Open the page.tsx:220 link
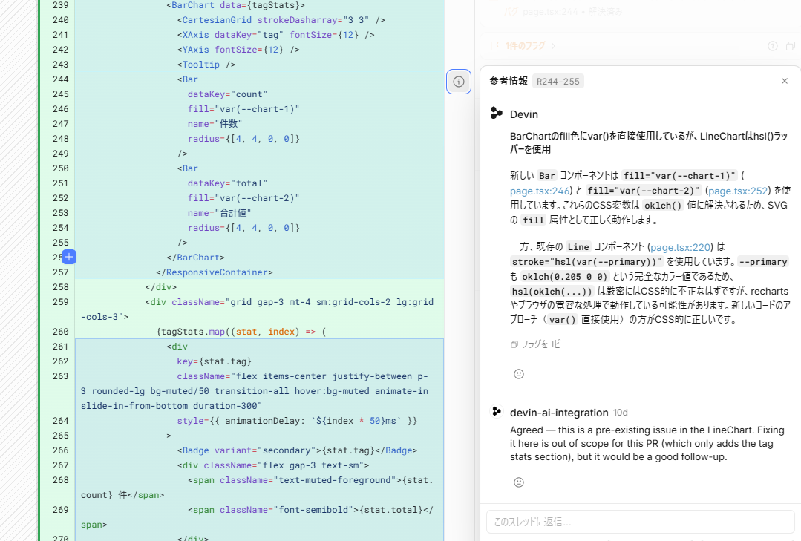This screenshot has height=541, width=801. (x=681, y=247)
